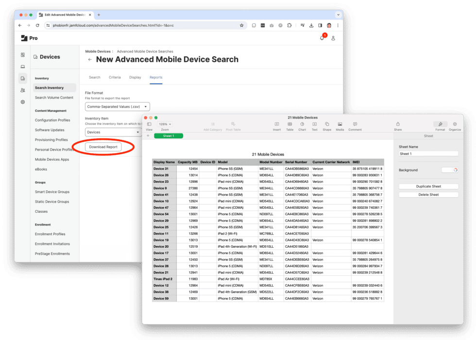
Task: Expand the Devices inventory item dropdown
Action: coord(113,132)
